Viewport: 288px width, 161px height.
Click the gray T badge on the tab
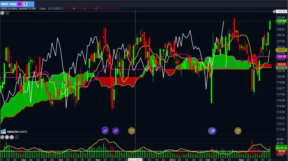(25, 4)
